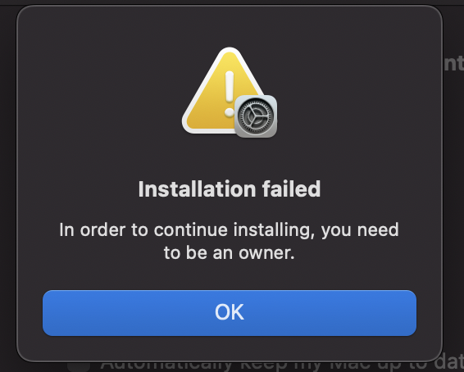The width and height of the screenshot is (464, 372).
Task: Click the word "owner" in the message
Action: pyautogui.click(x=266, y=253)
